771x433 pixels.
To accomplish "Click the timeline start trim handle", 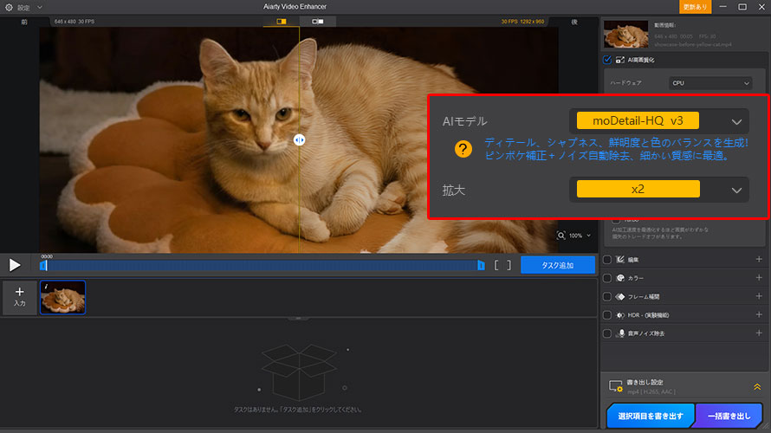I will pyautogui.click(x=42, y=265).
